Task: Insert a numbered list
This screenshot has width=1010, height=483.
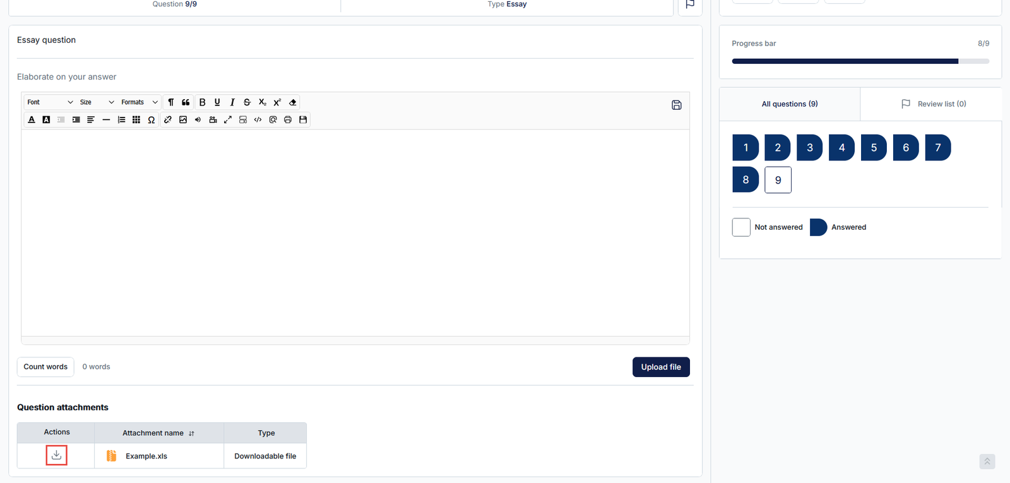Action: (x=121, y=119)
